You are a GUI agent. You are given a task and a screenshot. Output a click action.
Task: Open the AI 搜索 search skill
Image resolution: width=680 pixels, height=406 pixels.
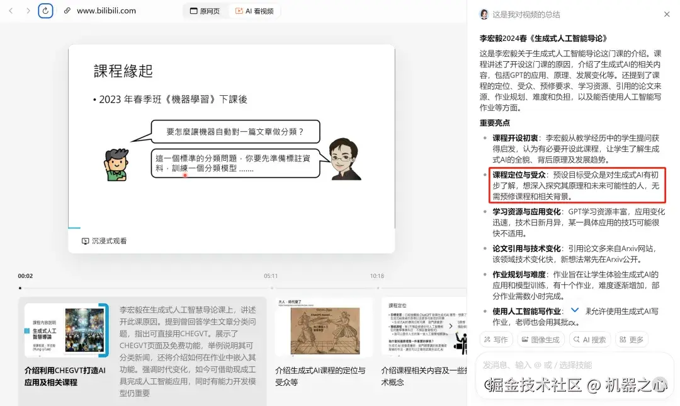589,339
